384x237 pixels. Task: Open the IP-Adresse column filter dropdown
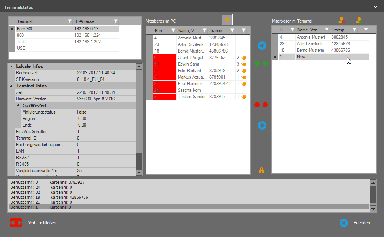[x=116, y=21]
